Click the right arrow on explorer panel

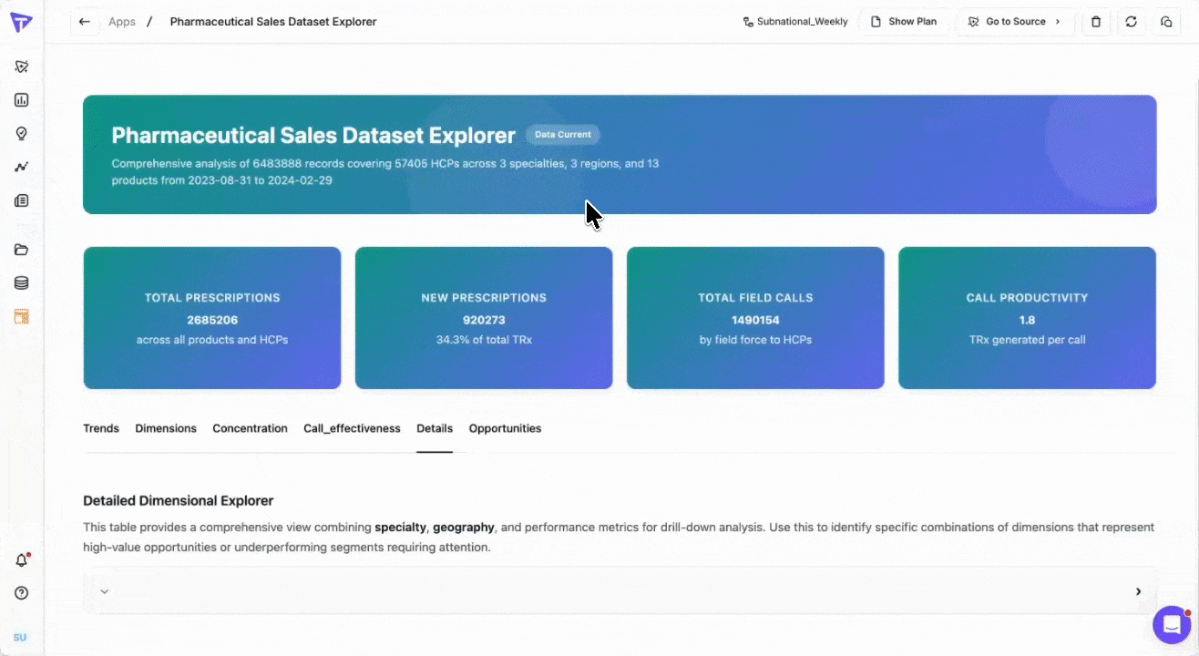tap(1138, 591)
